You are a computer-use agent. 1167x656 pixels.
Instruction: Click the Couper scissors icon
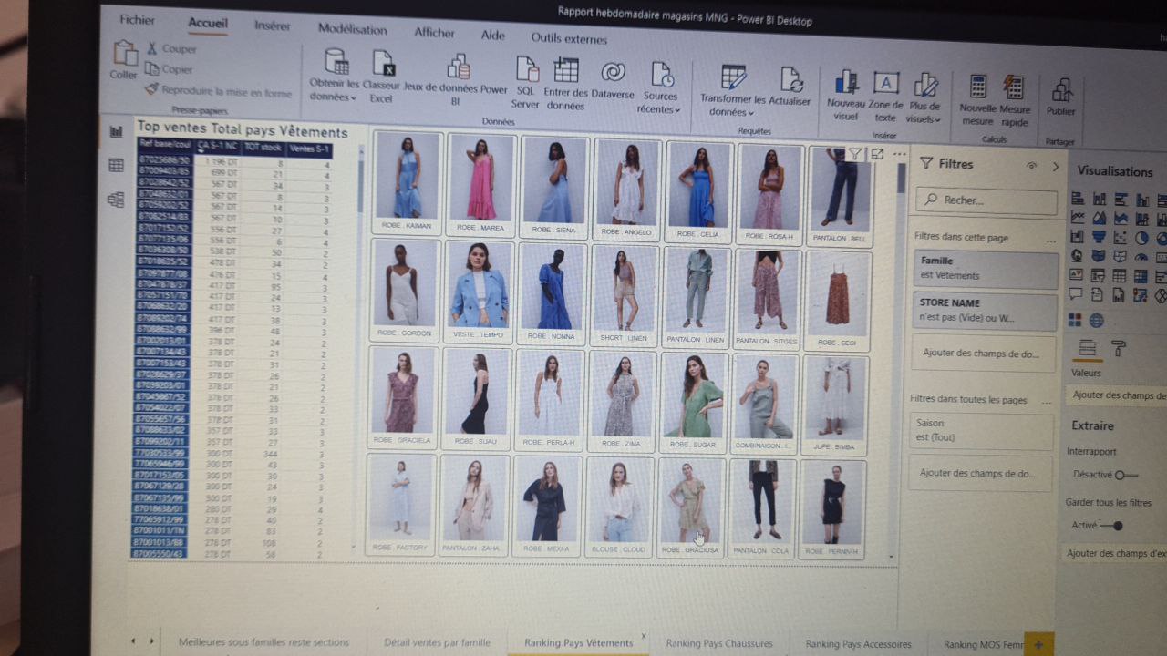coord(152,48)
